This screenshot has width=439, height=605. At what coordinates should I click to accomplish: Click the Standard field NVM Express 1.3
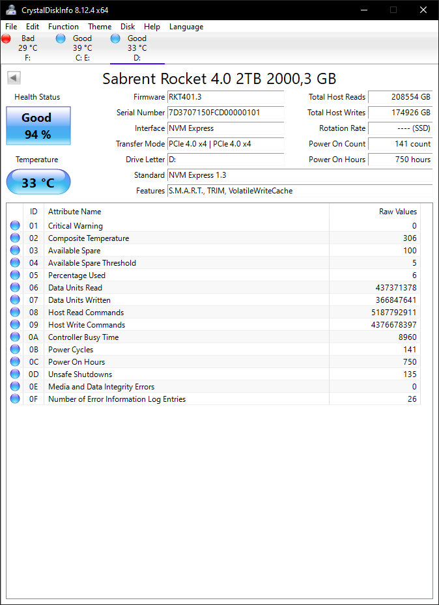point(300,175)
